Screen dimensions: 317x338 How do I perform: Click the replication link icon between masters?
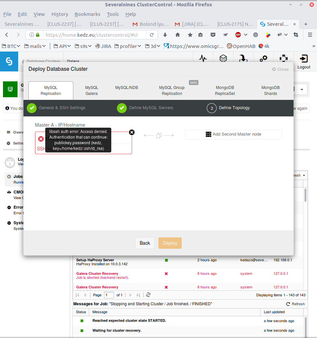click(159, 135)
